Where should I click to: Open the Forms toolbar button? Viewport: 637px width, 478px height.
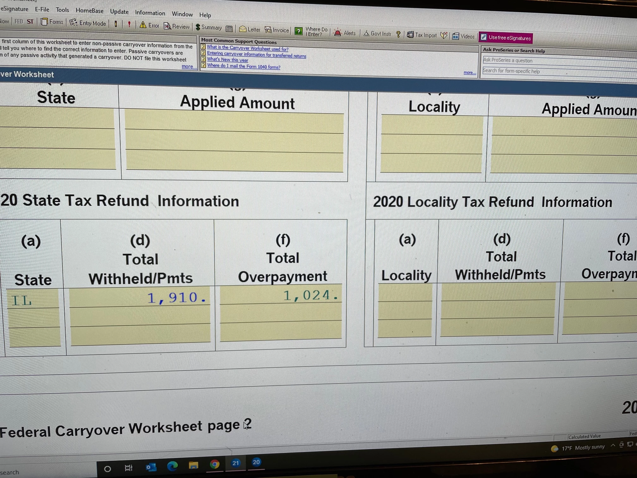(52, 22)
